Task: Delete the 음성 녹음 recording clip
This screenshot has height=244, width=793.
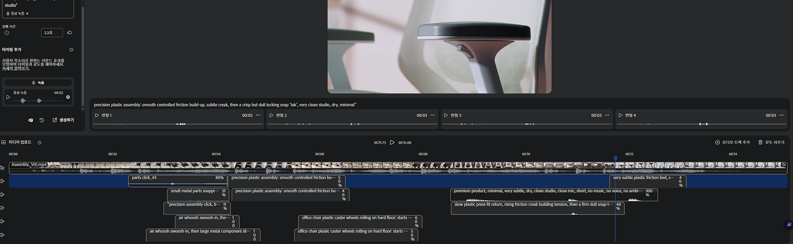Action: (68, 97)
